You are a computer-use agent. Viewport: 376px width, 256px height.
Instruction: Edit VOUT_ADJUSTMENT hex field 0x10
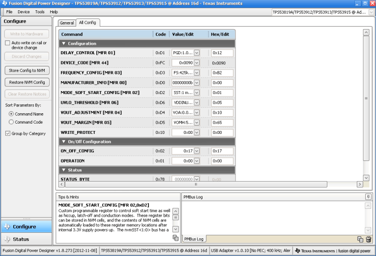(222, 113)
